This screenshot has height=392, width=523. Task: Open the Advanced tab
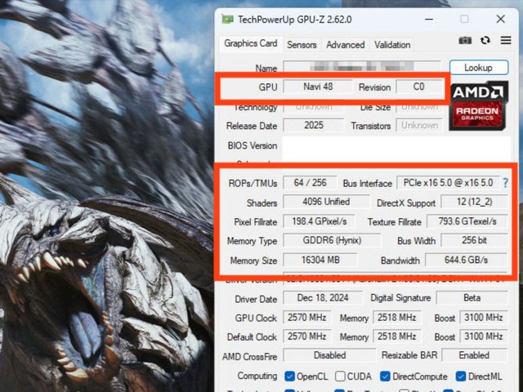click(345, 45)
